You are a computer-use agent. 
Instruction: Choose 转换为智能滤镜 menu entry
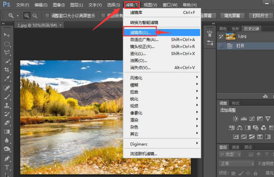162,22
